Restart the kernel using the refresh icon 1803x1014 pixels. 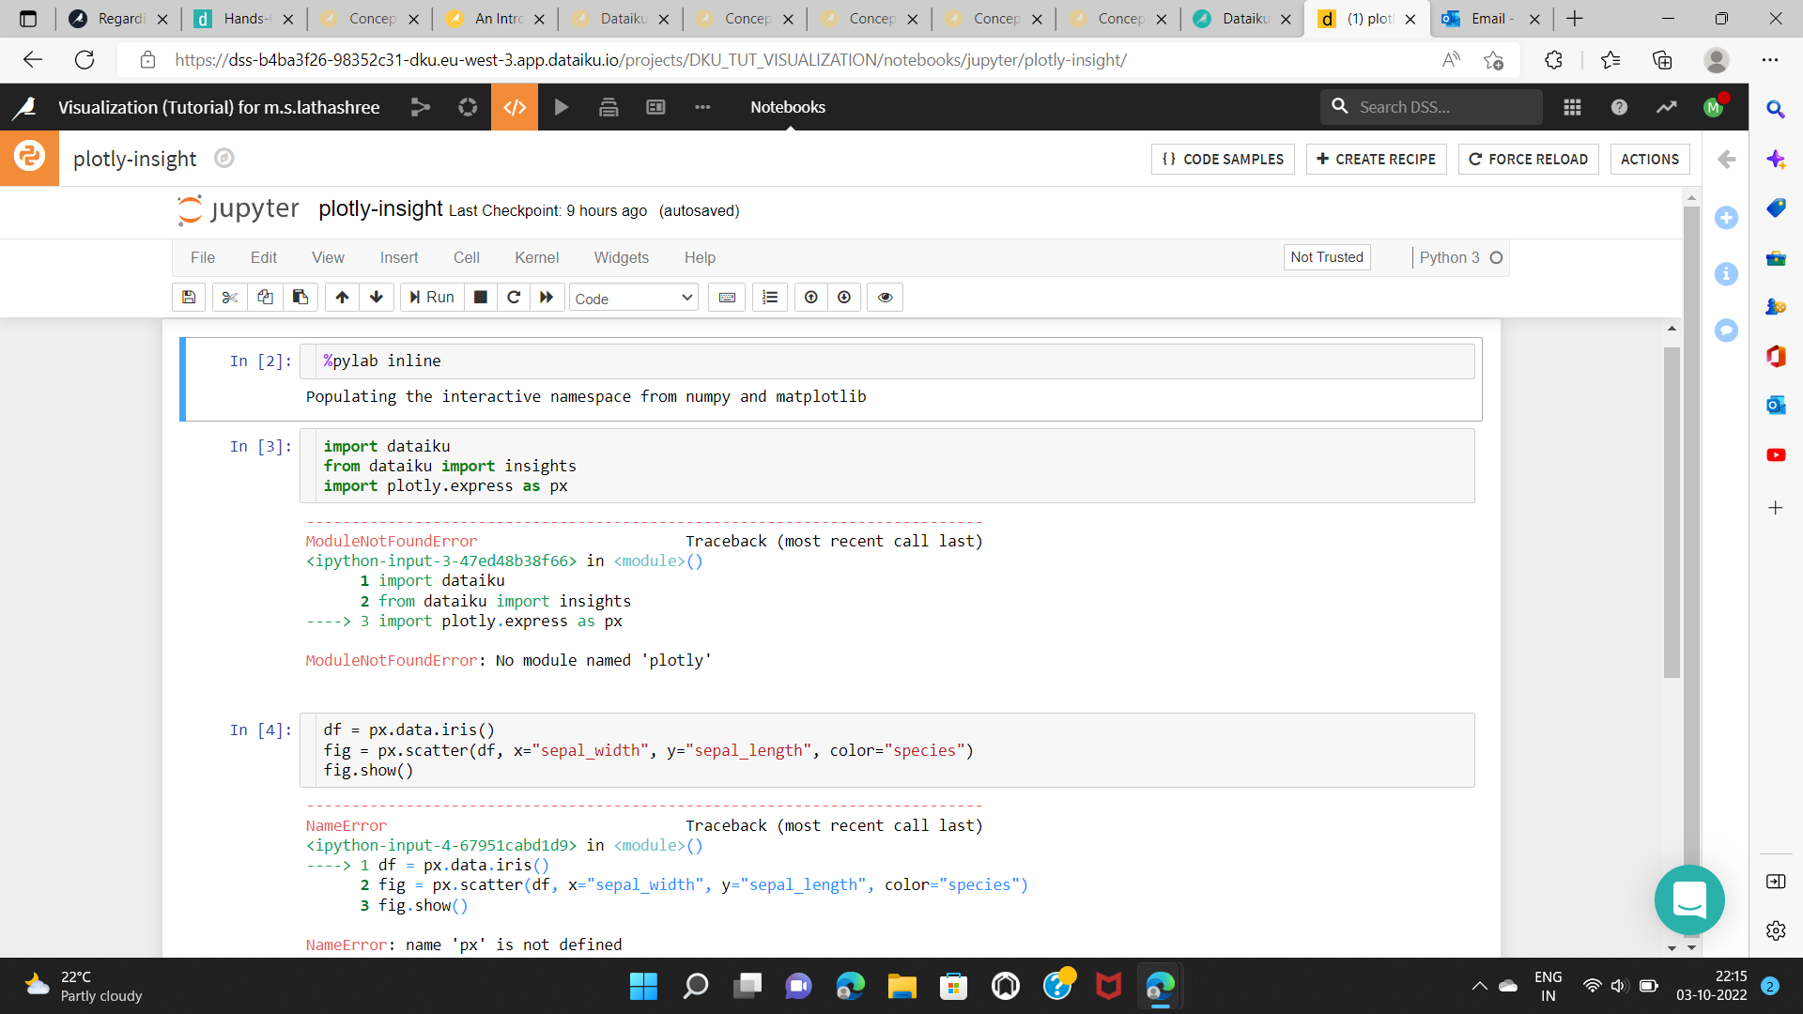click(x=514, y=297)
